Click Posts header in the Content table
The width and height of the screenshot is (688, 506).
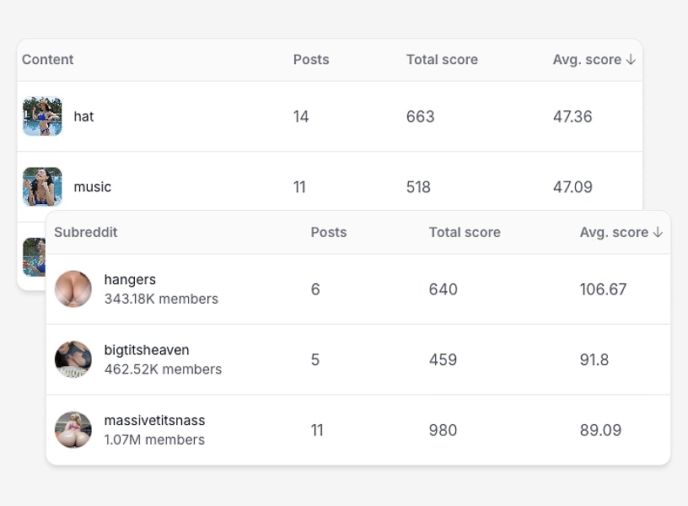[x=311, y=60]
